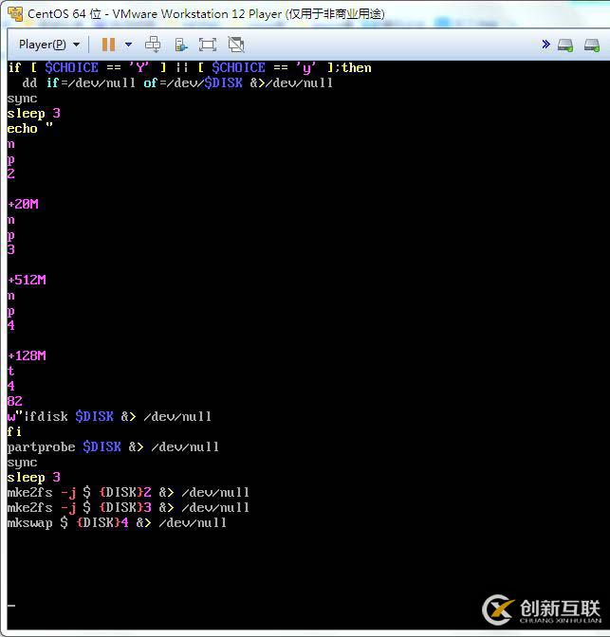Click the VMware app icon in title bar
610x637 pixels.
[15, 14]
